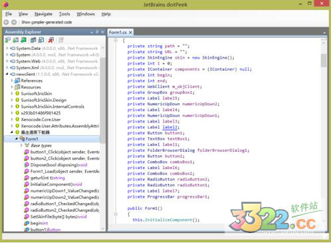The height and width of the screenshot is (243, 331).
Task: Collapse the Form1 class node
Action: coord(17,138)
